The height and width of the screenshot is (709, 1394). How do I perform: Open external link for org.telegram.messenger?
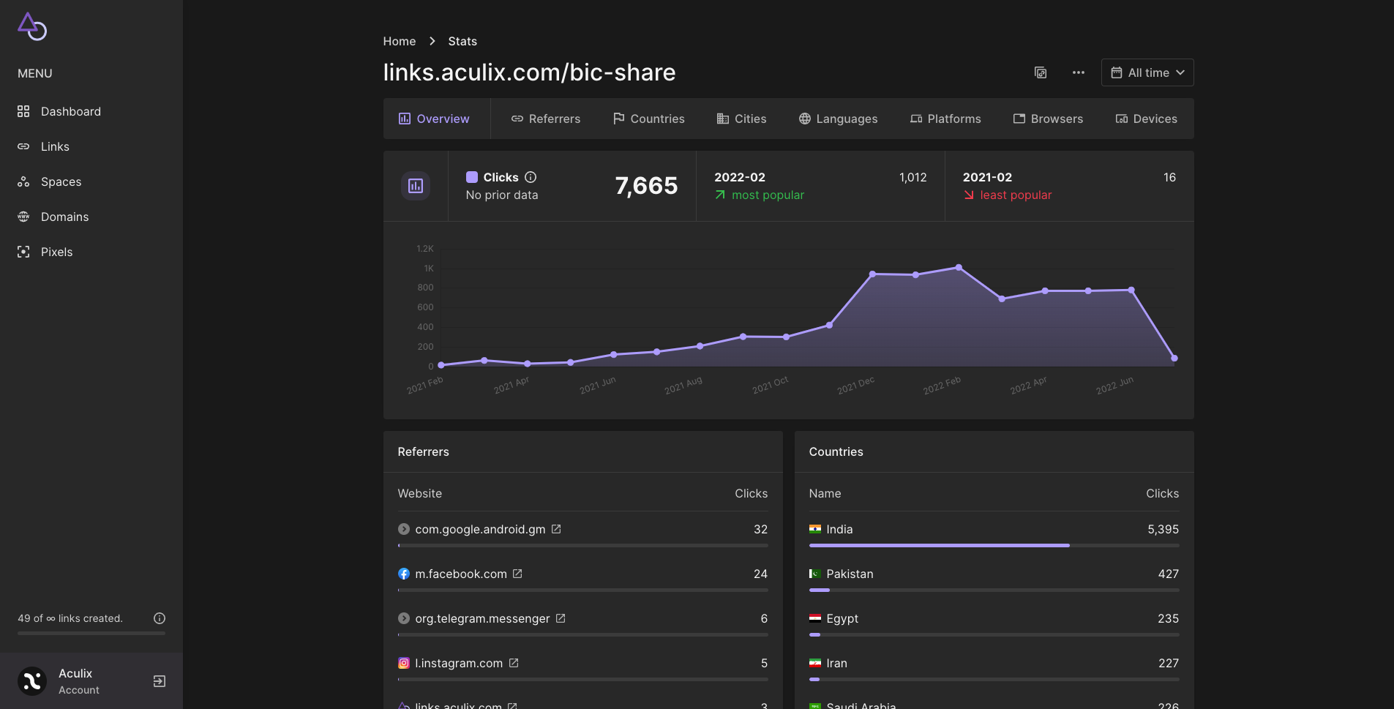561,618
